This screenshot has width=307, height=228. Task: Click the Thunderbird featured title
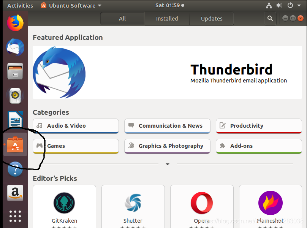231,70
